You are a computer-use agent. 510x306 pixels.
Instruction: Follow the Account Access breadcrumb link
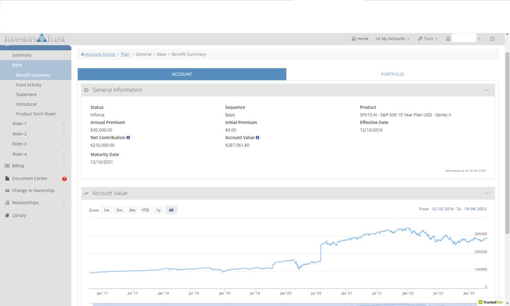(100, 55)
